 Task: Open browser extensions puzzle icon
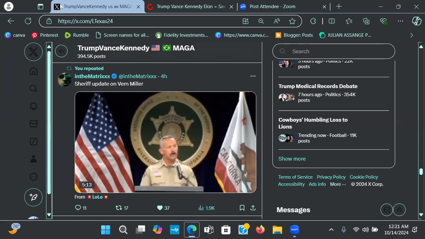(x=313, y=21)
